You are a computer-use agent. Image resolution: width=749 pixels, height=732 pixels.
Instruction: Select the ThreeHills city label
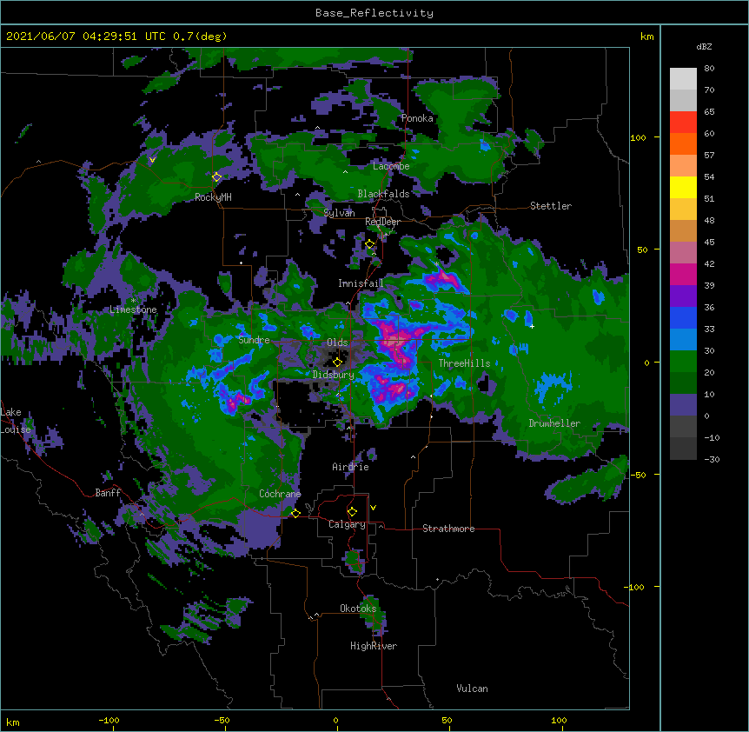click(x=464, y=363)
